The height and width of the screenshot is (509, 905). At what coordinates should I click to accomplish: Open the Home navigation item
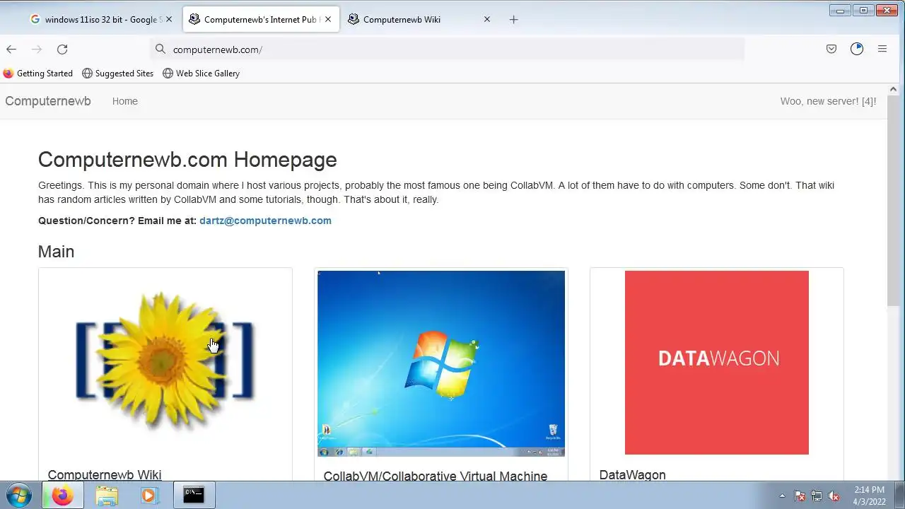(125, 101)
